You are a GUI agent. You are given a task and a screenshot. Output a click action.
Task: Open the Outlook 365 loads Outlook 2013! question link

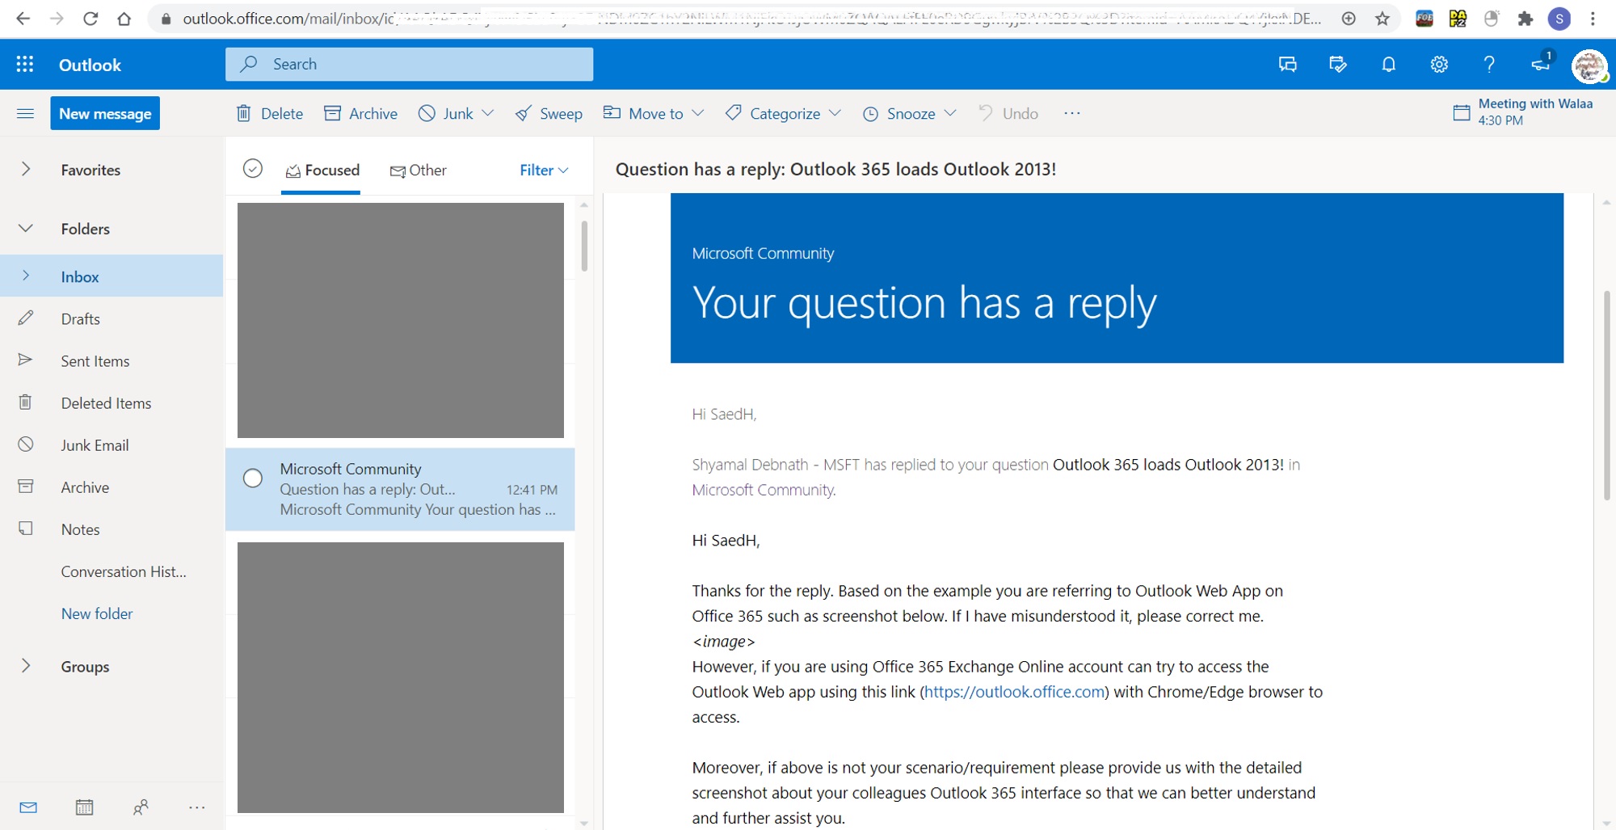(1168, 465)
